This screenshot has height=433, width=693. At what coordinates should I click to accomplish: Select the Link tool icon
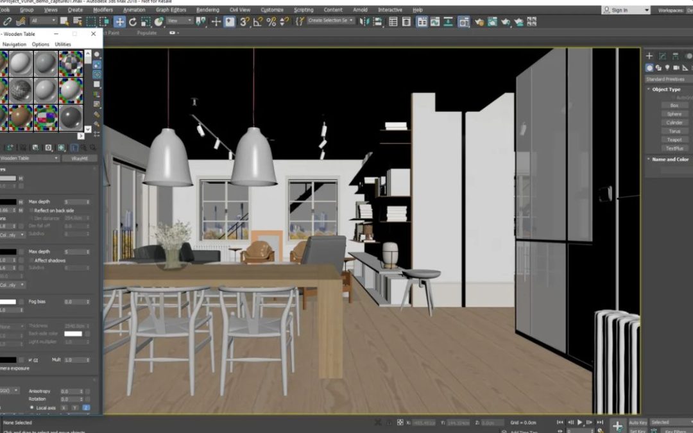[8, 21]
